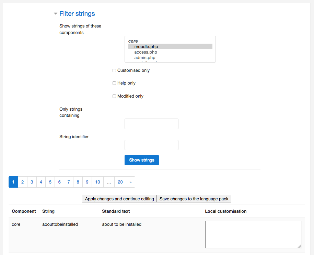Collapse the Filter strings section arrow
The image size is (314, 255).
pos(56,14)
